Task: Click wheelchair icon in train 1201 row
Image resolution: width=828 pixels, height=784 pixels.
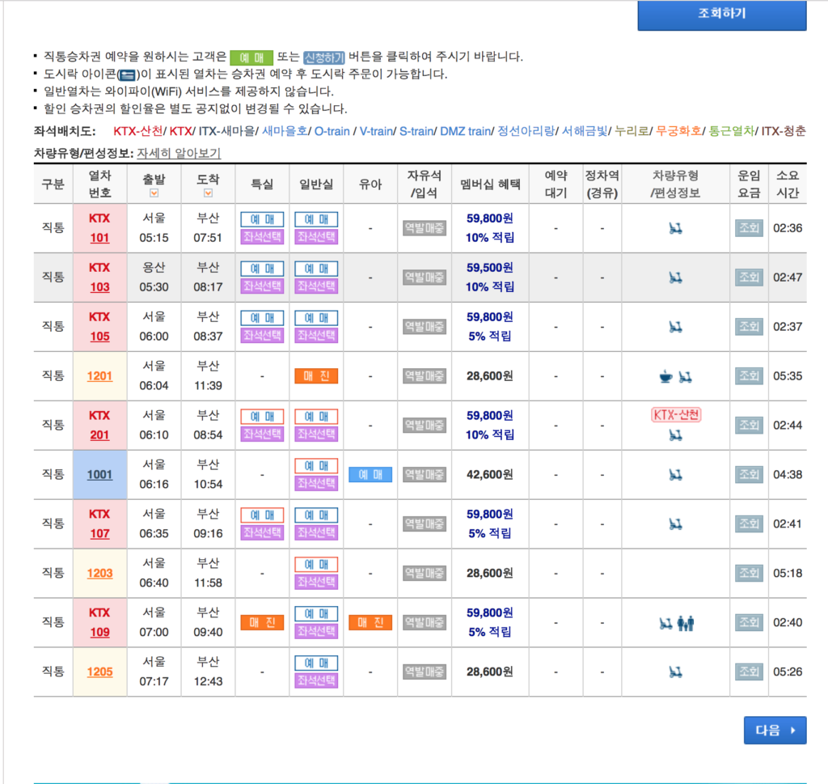Action: tap(686, 377)
